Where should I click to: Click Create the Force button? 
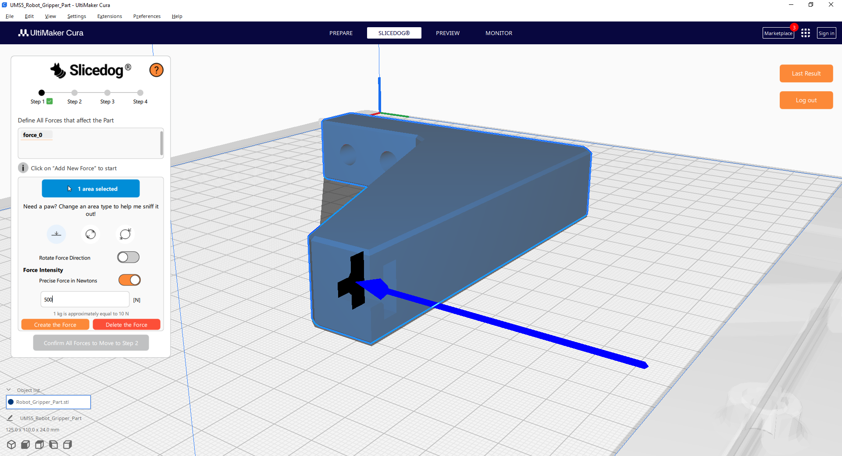(x=55, y=325)
